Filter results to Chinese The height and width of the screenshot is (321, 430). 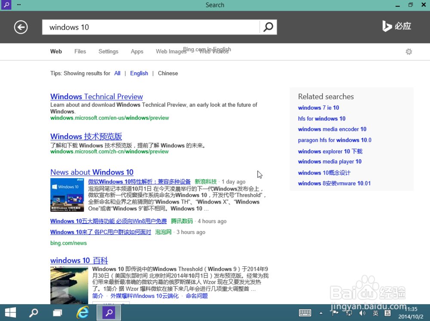tap(168, 73)
